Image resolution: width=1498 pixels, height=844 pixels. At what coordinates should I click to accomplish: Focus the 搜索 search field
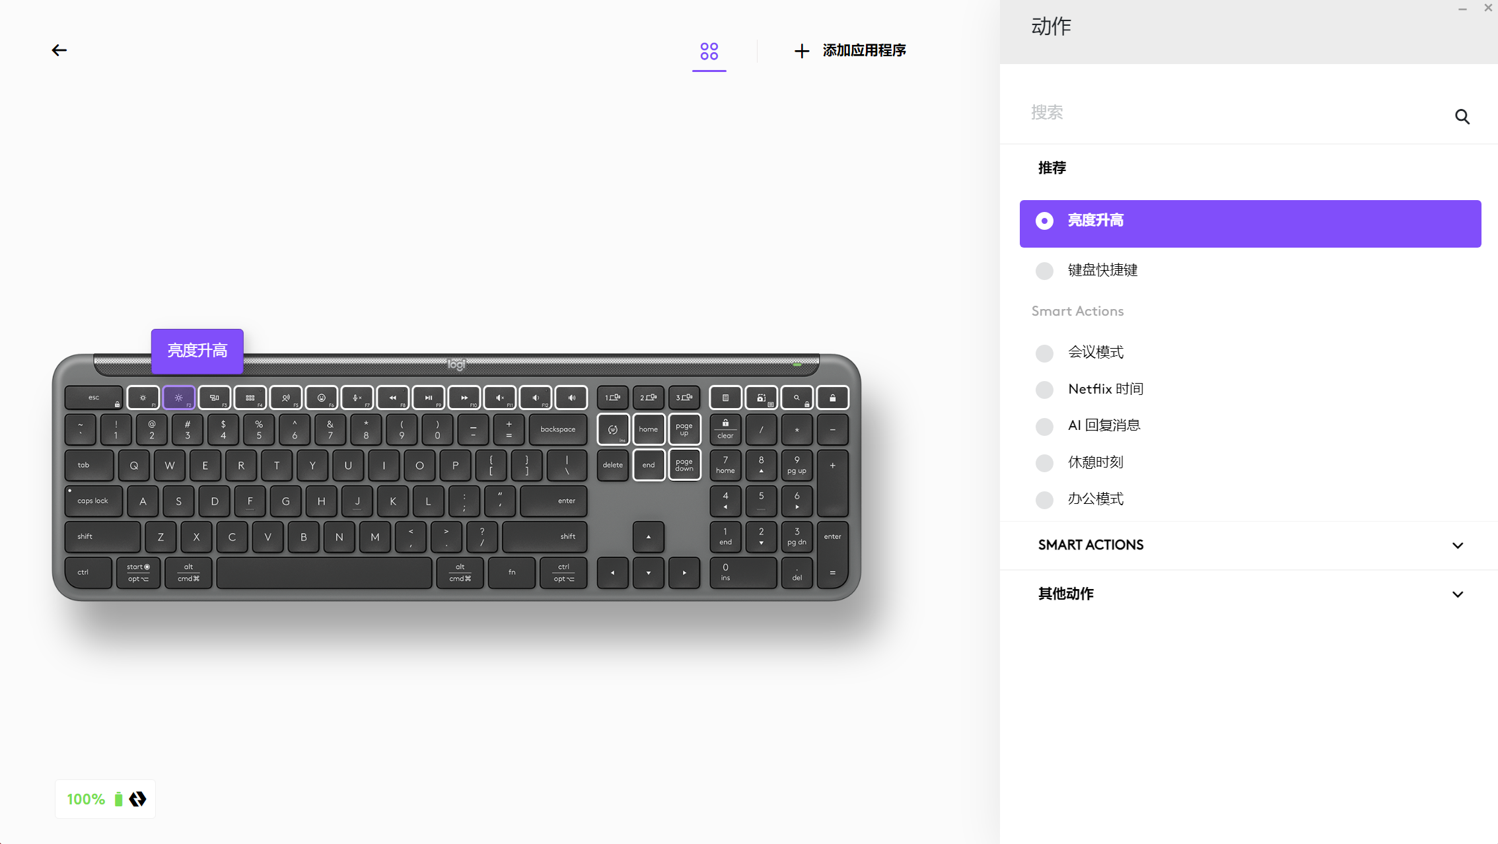click(1235, 113)
